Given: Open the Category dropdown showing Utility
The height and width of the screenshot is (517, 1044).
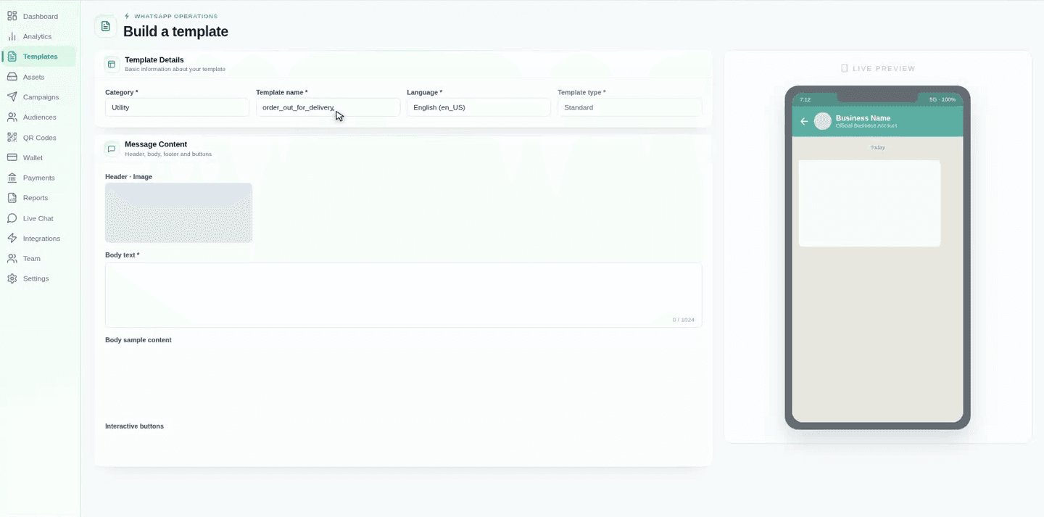Looking at the screenshot, I should click(x=177, y=107).
